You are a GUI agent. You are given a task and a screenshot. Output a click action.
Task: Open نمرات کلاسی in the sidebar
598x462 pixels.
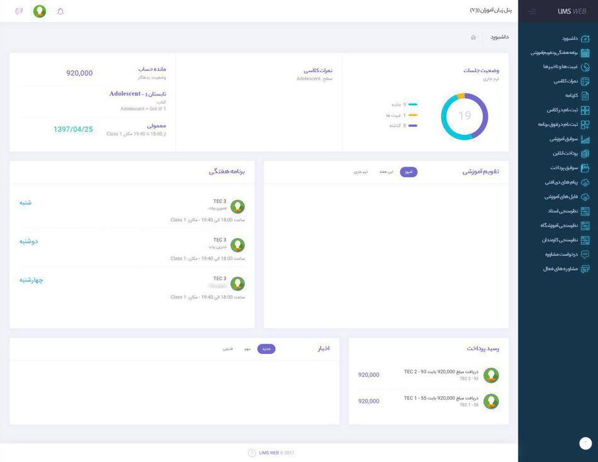pyautogui.click(x=572, y=82)
